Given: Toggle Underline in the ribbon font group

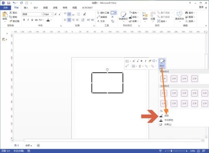Looking at the screenshot, I should pos(32,20).
